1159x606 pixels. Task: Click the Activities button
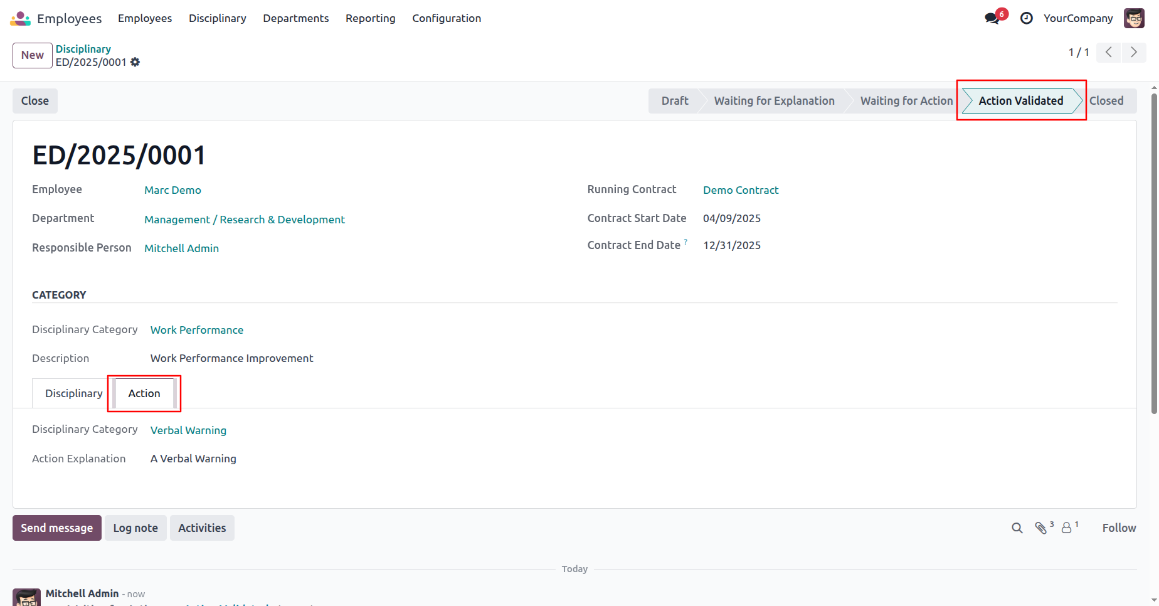tap(202, 528)
